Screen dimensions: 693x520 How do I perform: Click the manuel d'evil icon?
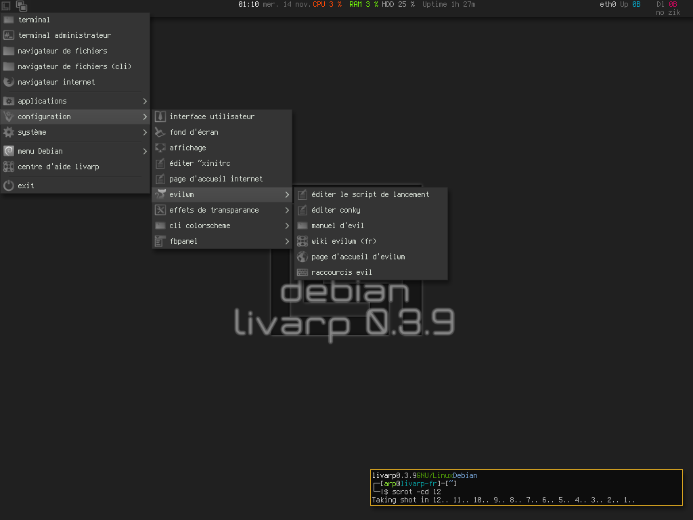click(303, 225)
